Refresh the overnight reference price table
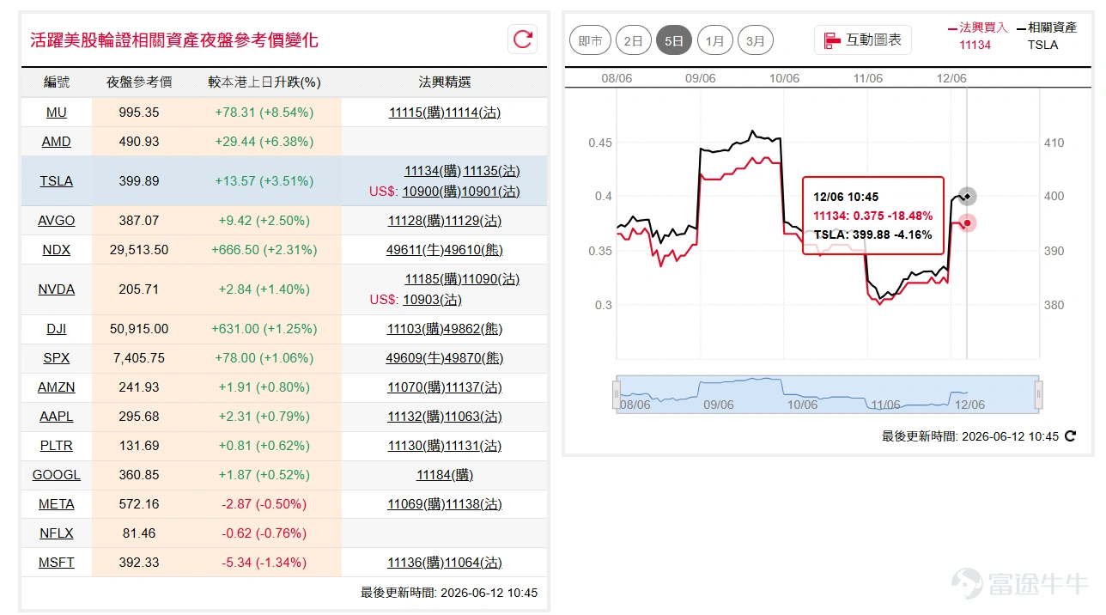 pos(523,39)
